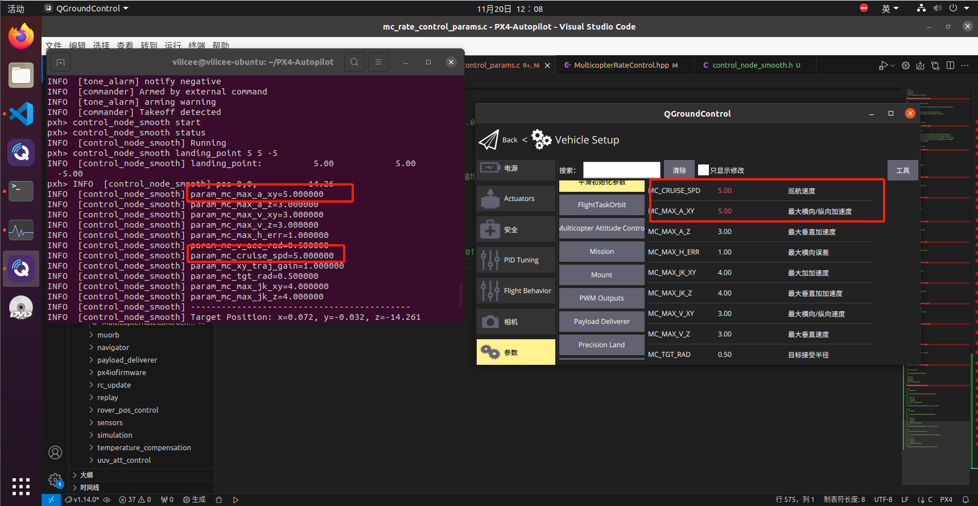Expand the navigator folder
Viewport: 978px width, 506px height.
point(113,348)
